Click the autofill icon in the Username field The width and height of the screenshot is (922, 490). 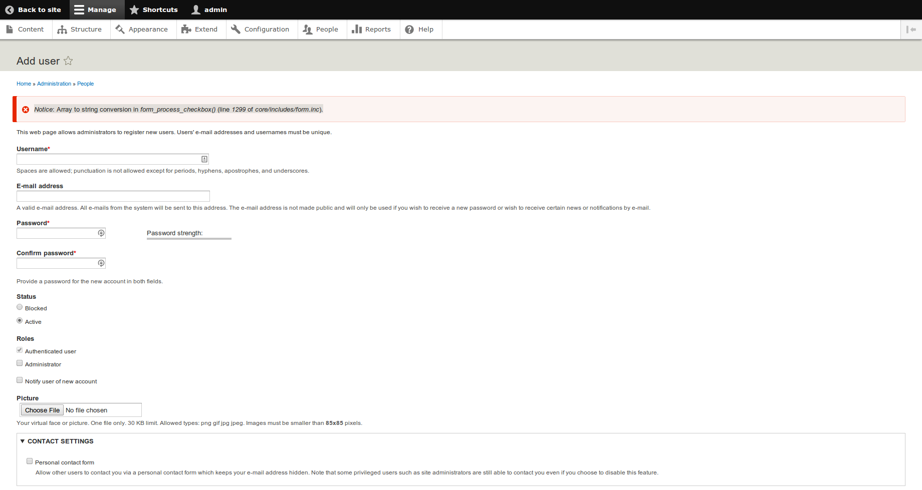pyautogui.click(x=204, y=159)
